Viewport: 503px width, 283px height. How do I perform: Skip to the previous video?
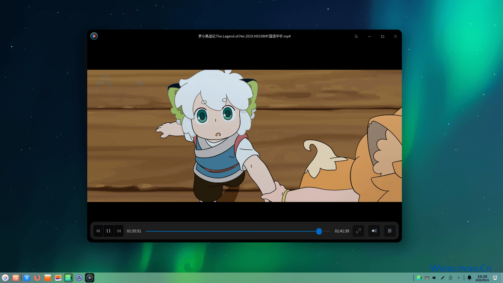pos(98,231)
